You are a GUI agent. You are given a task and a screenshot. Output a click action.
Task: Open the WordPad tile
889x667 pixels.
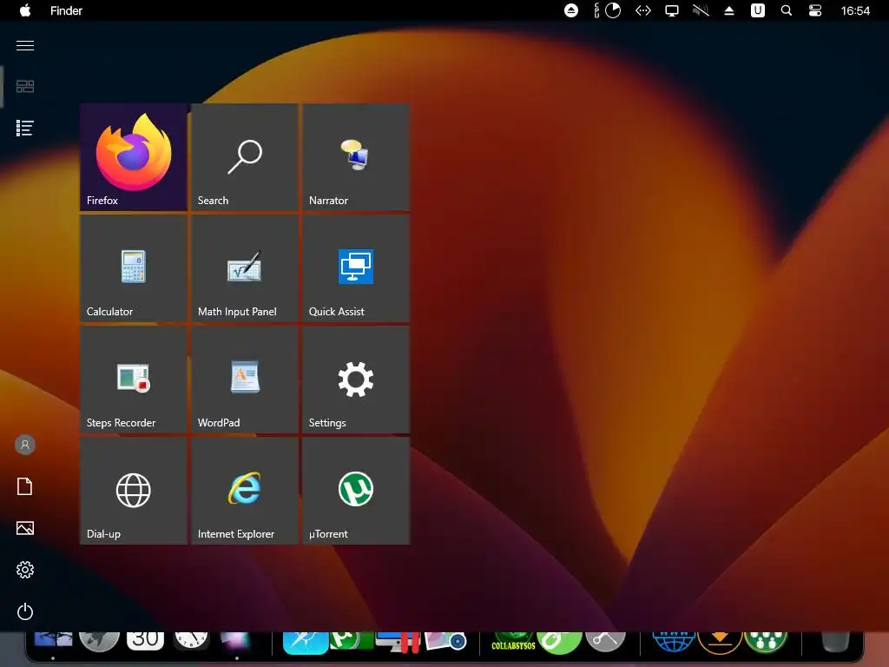pos(244,380)
